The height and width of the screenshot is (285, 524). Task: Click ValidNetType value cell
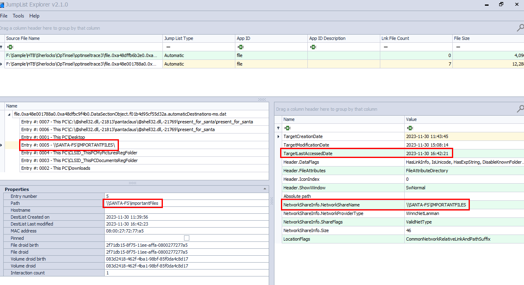pos(464,222)
